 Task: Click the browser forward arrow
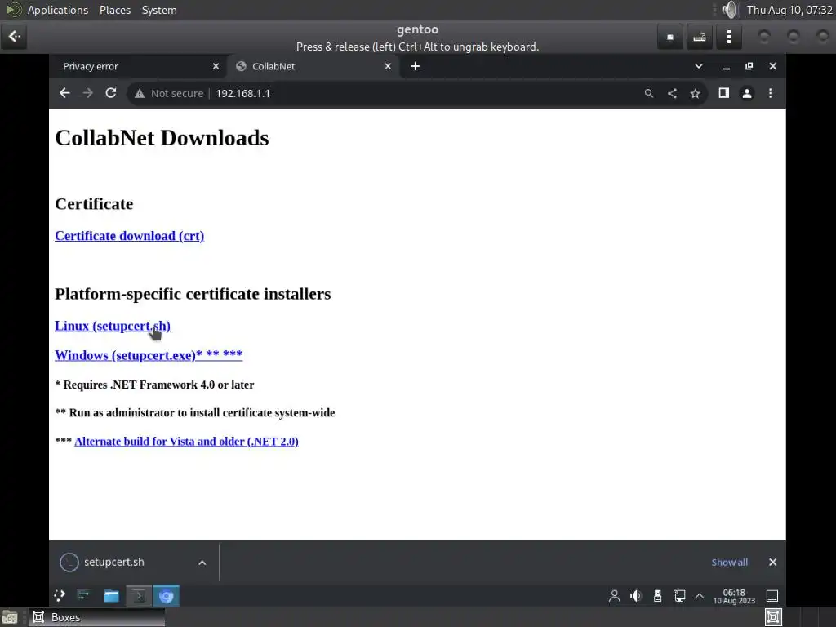(x=88, y=93)
